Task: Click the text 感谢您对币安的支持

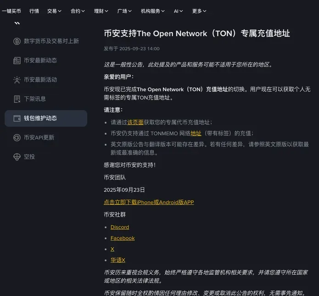Action: 129,165
